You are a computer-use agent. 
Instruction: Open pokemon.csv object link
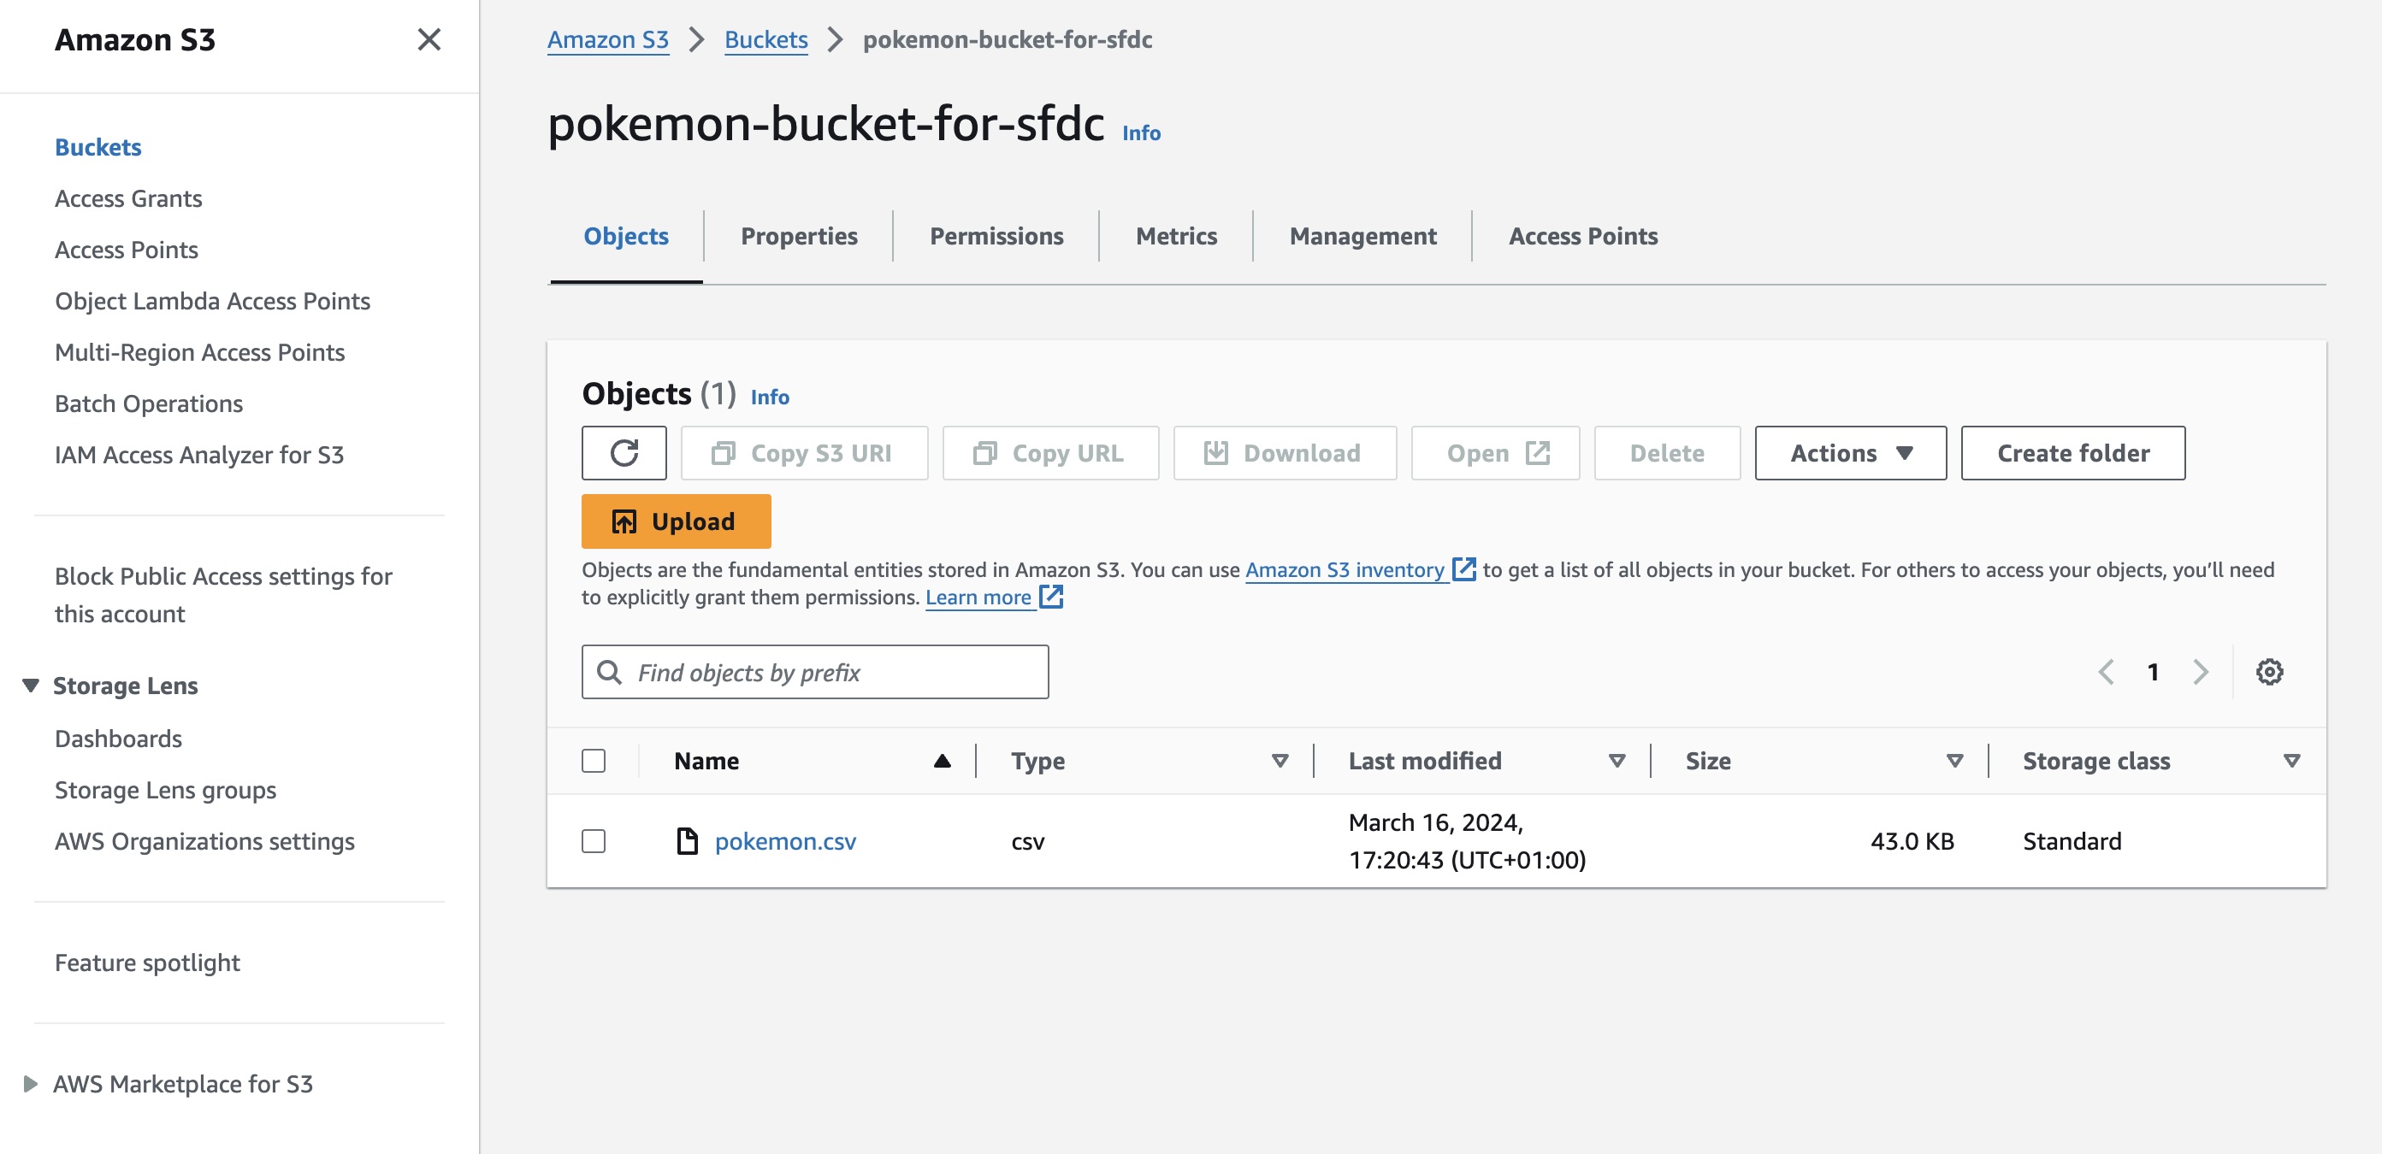click(x=785, y=841)
